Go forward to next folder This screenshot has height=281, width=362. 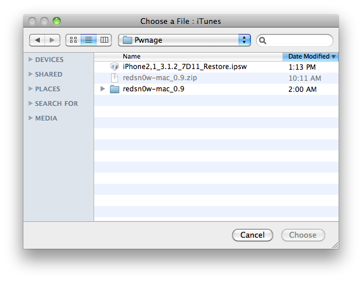[x=52, y=40]
